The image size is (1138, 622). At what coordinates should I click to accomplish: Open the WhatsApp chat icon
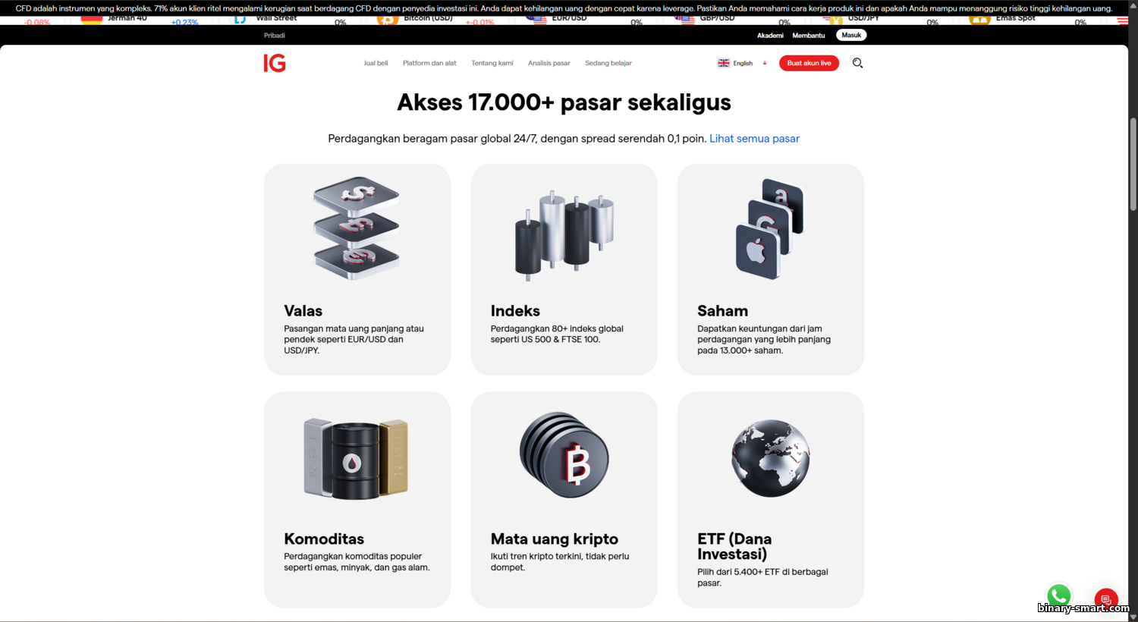pos(1059,595)
